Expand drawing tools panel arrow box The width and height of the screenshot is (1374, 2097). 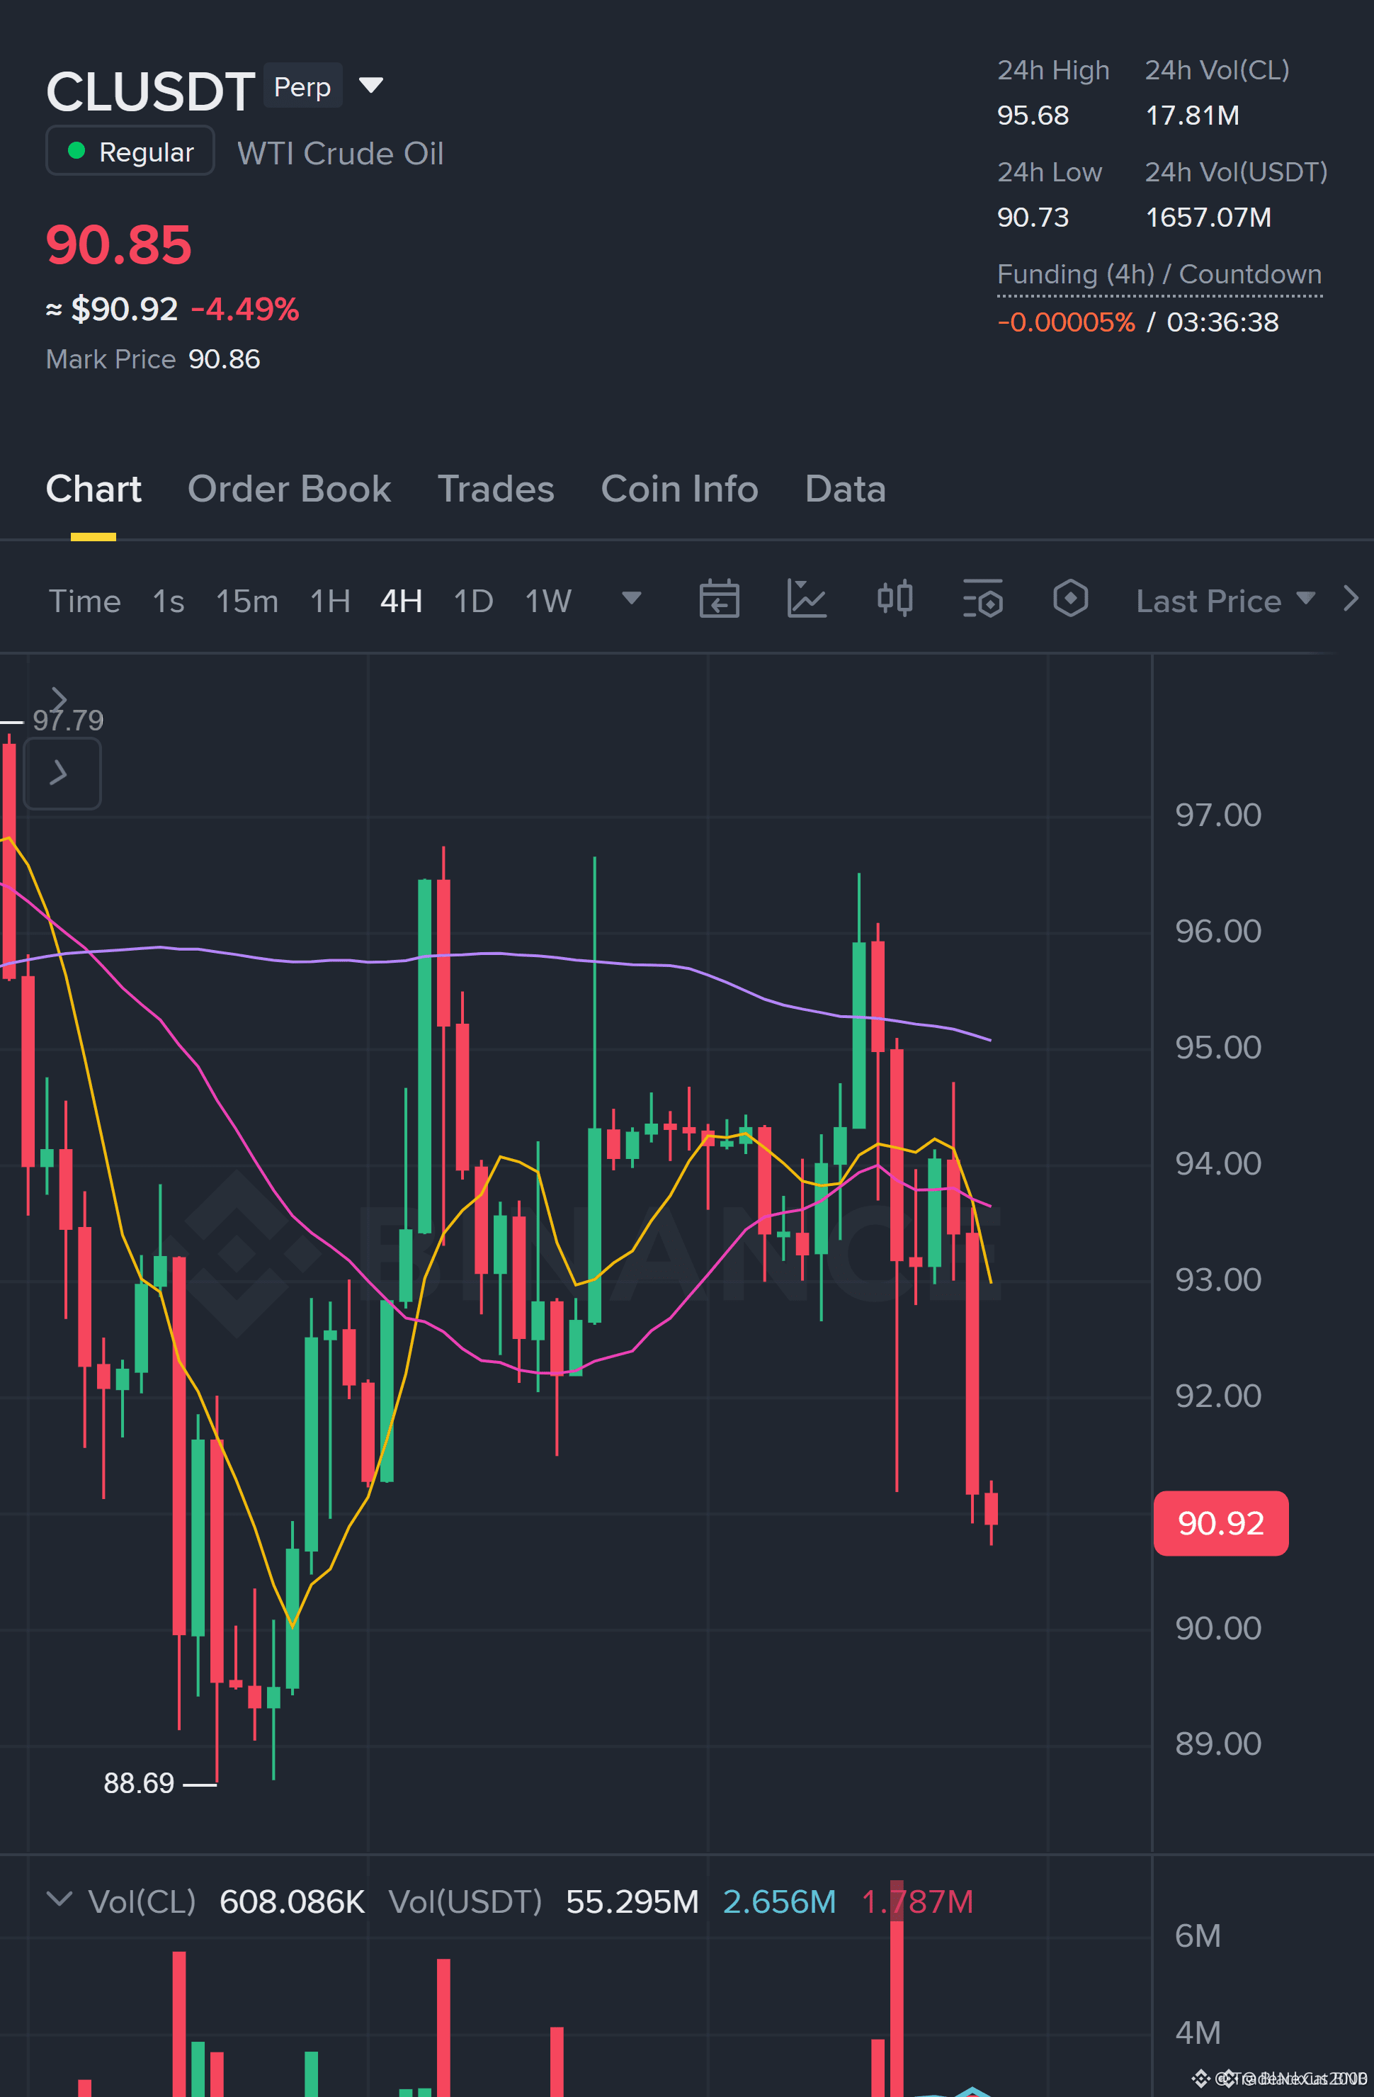(62, 774)
